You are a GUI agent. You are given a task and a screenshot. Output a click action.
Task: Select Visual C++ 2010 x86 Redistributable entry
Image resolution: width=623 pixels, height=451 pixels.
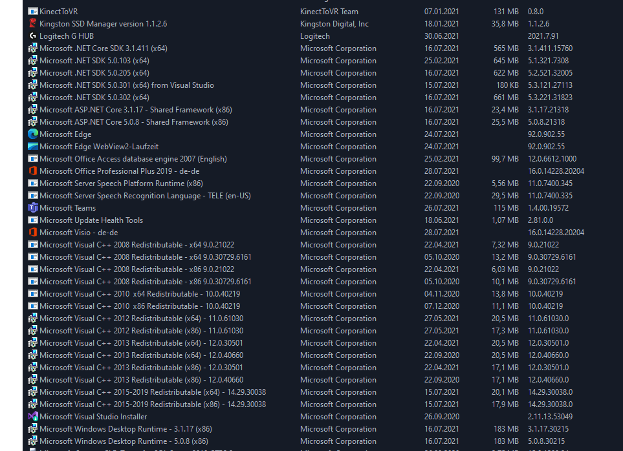tap(140, 306)
